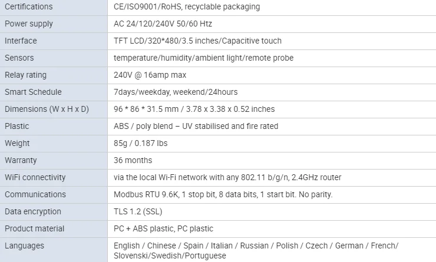
Task: Click the ABS / poly blend plastic description
Action: pyautogui.click(x=196, y=127)
